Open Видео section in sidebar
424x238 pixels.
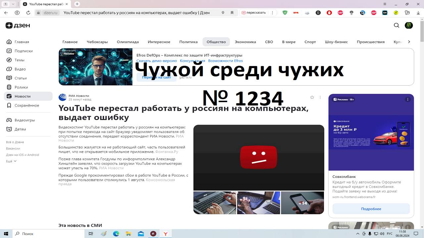coord(28,69)
